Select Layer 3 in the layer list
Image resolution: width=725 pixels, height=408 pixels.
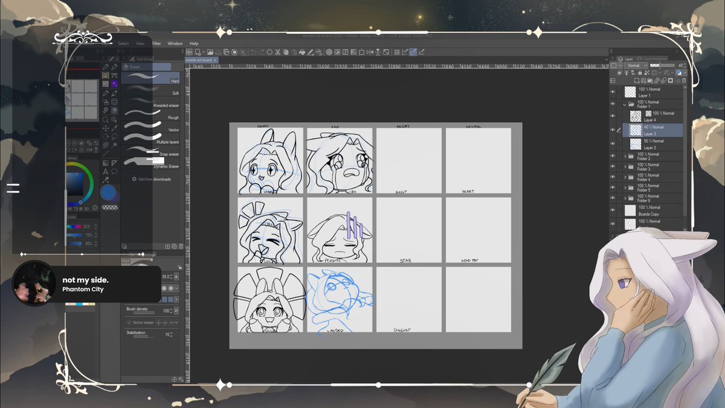pyautogui.click(x=653, y=130)
